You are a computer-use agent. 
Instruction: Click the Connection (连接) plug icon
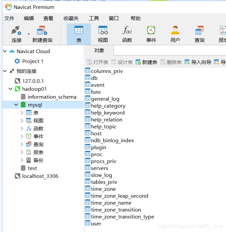pos(16,30)
